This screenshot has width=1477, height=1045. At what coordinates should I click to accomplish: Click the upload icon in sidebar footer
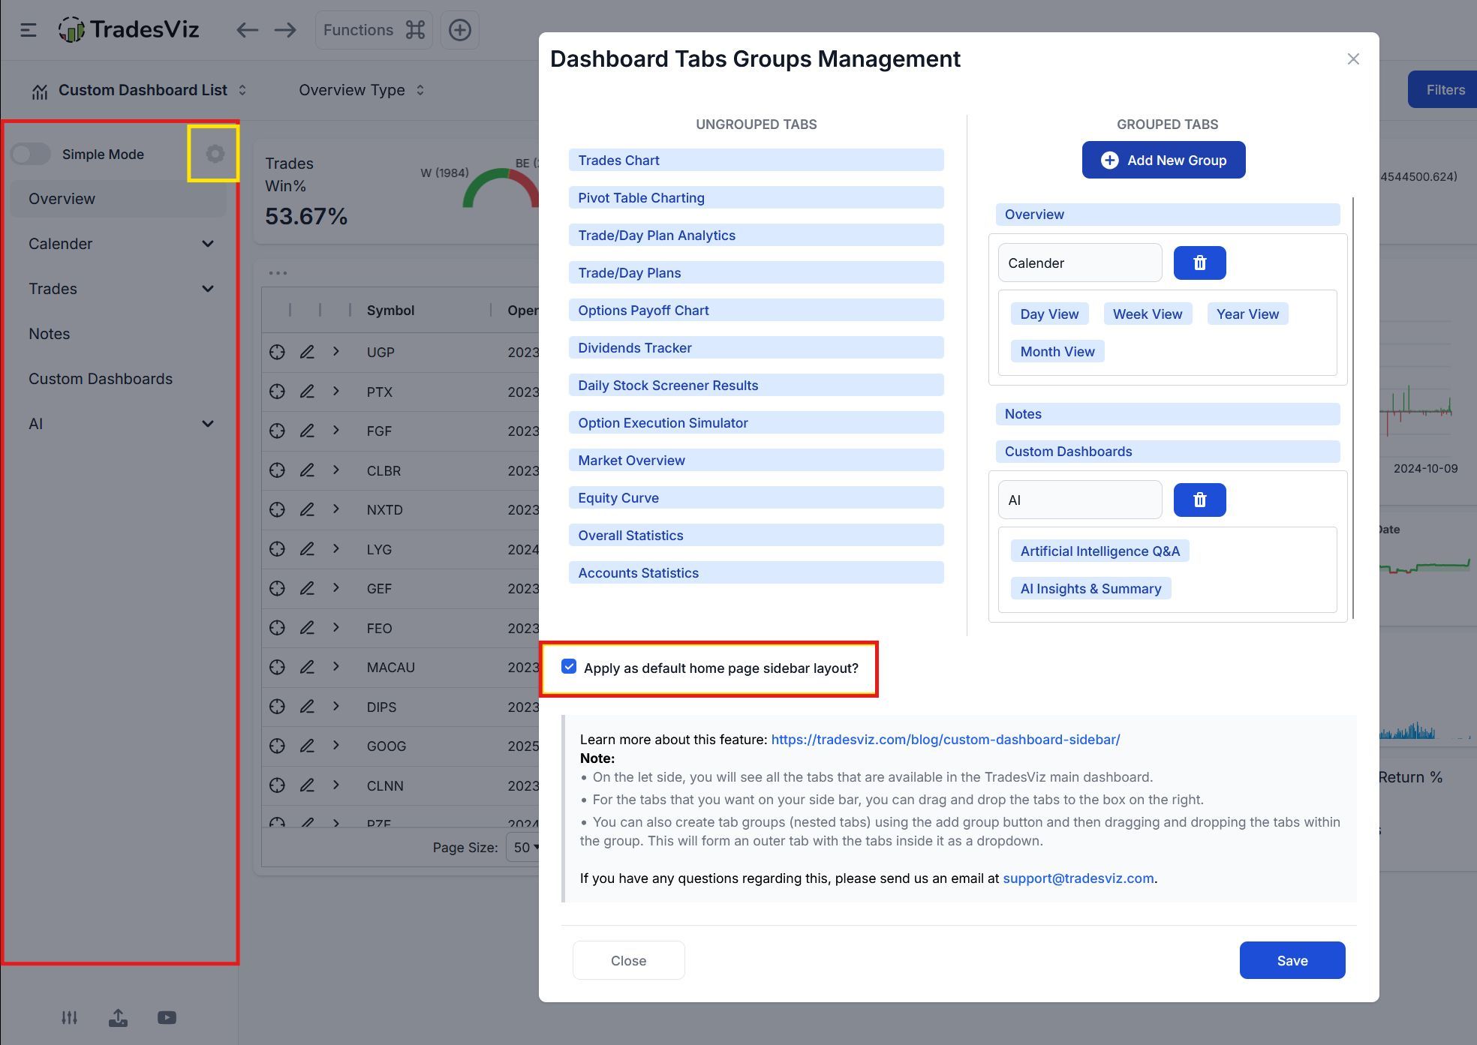pos(118,1018)
